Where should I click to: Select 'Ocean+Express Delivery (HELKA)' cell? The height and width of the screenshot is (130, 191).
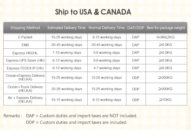pos(25,77)
